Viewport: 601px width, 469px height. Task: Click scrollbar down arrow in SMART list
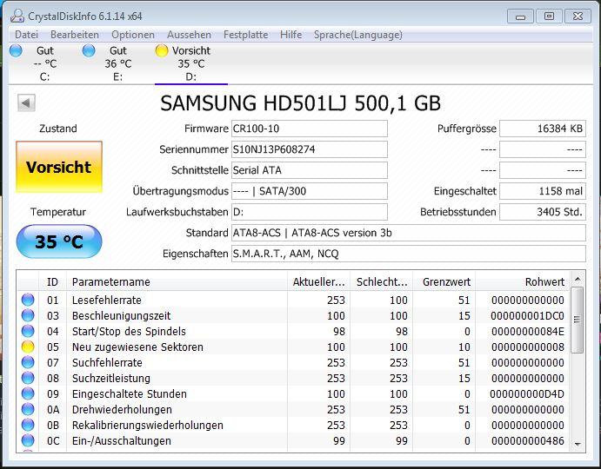pos(578,444)
